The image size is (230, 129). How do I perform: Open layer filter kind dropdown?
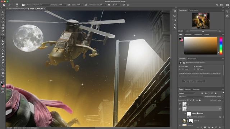click(x=187, y=93)
